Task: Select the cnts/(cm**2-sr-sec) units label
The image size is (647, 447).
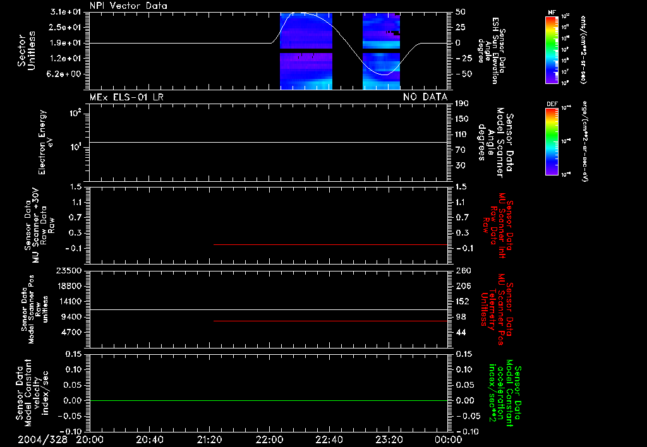Action: point(583,49)
